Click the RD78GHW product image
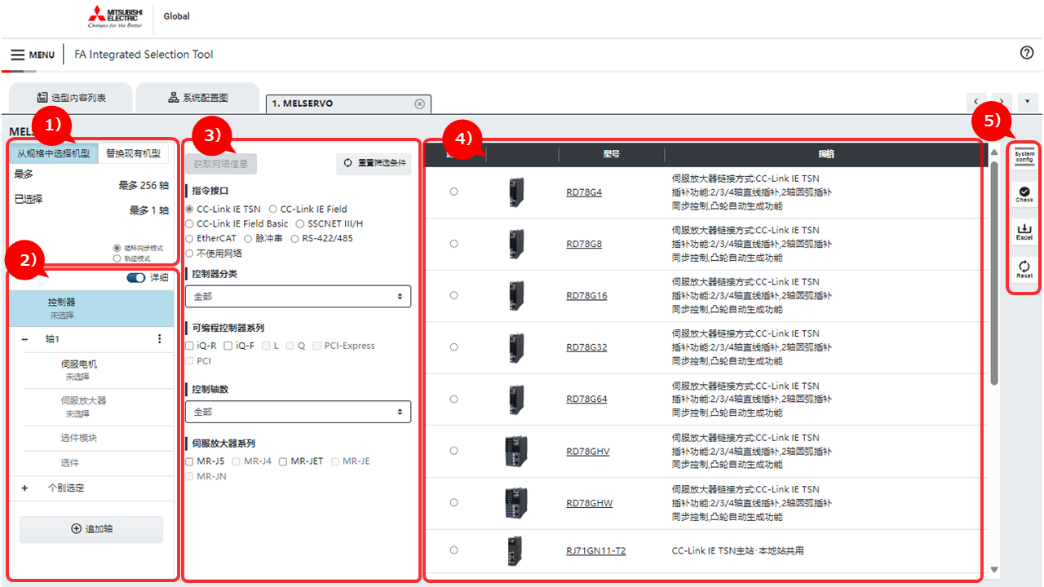This screenshot has height=587, width=1044. [515, 503]
